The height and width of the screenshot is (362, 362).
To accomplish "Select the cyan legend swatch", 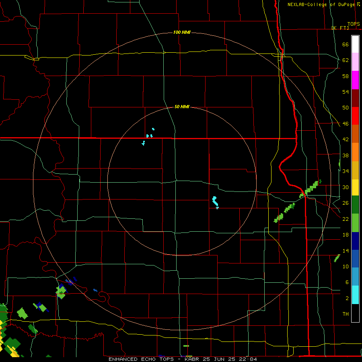I will (x=355, y=295).
